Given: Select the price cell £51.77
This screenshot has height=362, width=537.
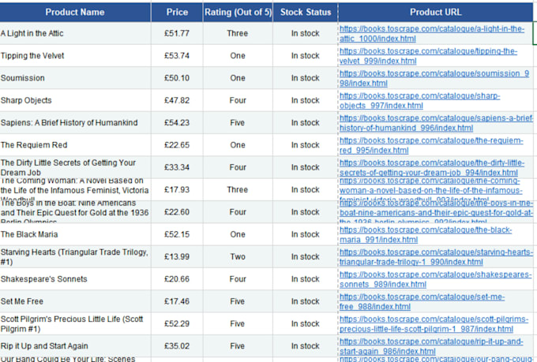Looking at the screenshot, I should [177, 34].
